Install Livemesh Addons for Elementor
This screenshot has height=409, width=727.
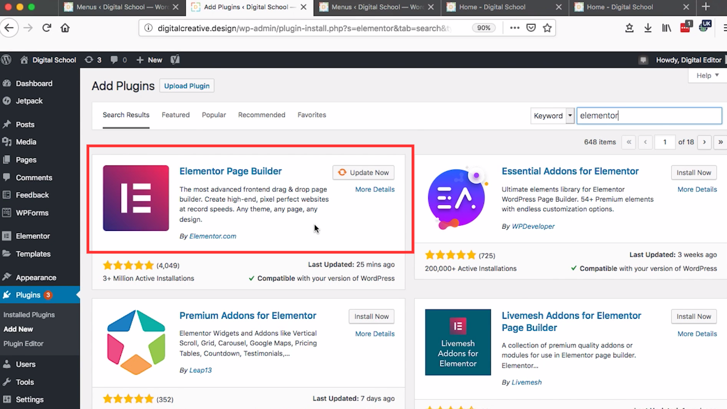(694, 317)
